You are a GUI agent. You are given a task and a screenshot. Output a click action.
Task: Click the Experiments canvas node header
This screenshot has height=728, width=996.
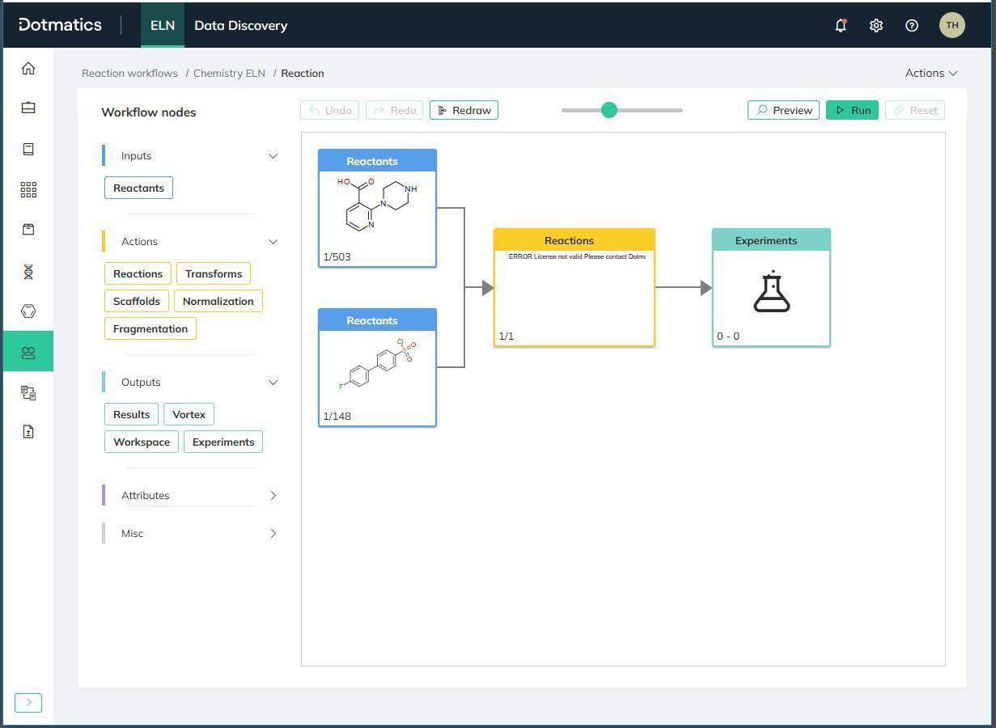coord(771,240)
